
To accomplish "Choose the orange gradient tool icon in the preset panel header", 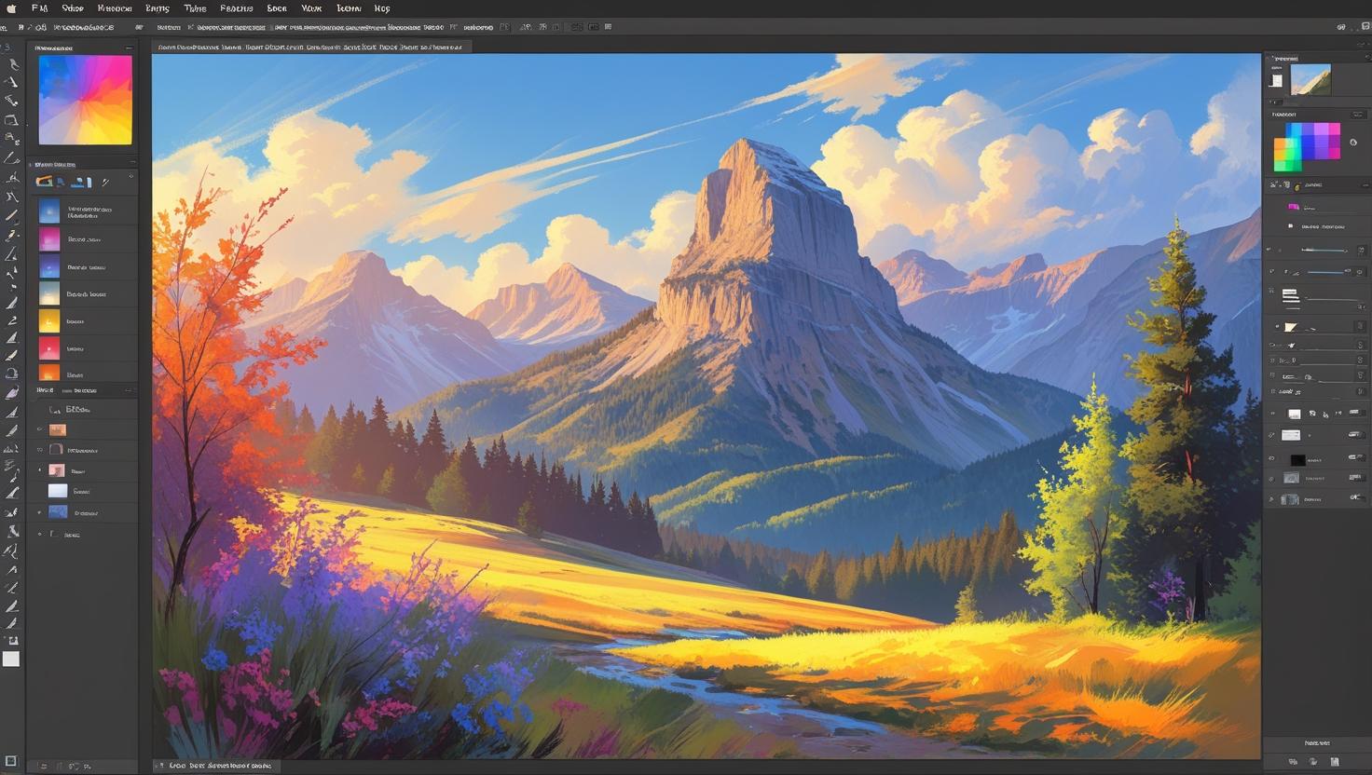I will [x=44, y=182].
